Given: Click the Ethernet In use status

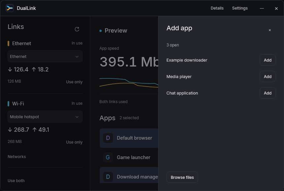Looking at the screenshot, I should (77, 43).
